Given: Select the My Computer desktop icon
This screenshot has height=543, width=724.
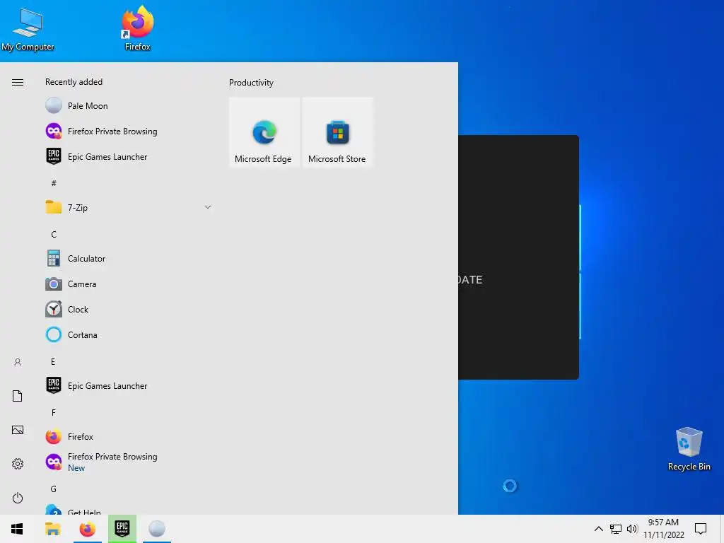Looking at the screenshot, I should [x=28, y=29].
